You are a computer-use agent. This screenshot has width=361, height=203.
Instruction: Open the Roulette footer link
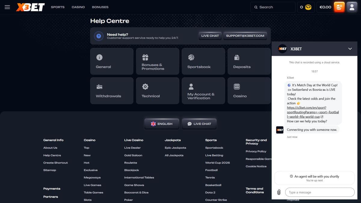pyautogui.click(x=131, y=163)
